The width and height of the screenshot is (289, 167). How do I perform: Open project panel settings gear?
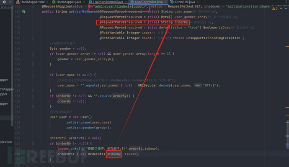(4, 2)
